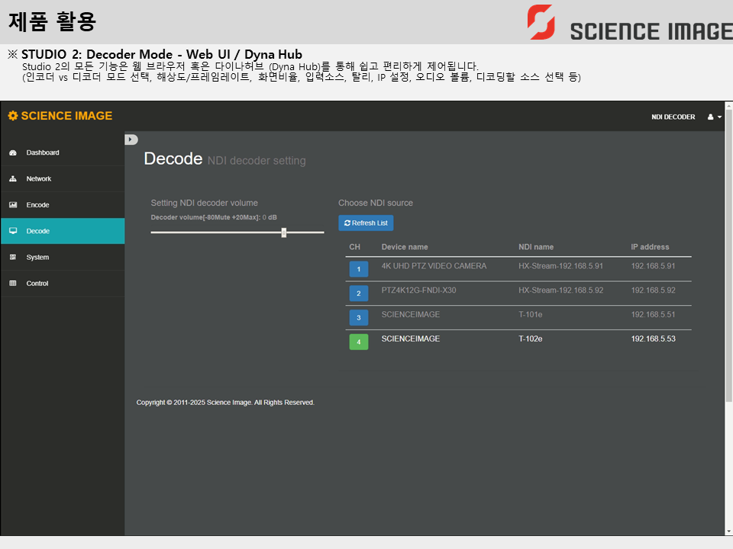Click the 'Device name' column header
The image size is (733, 549).
pyautogui.click(x=405, y=247)
